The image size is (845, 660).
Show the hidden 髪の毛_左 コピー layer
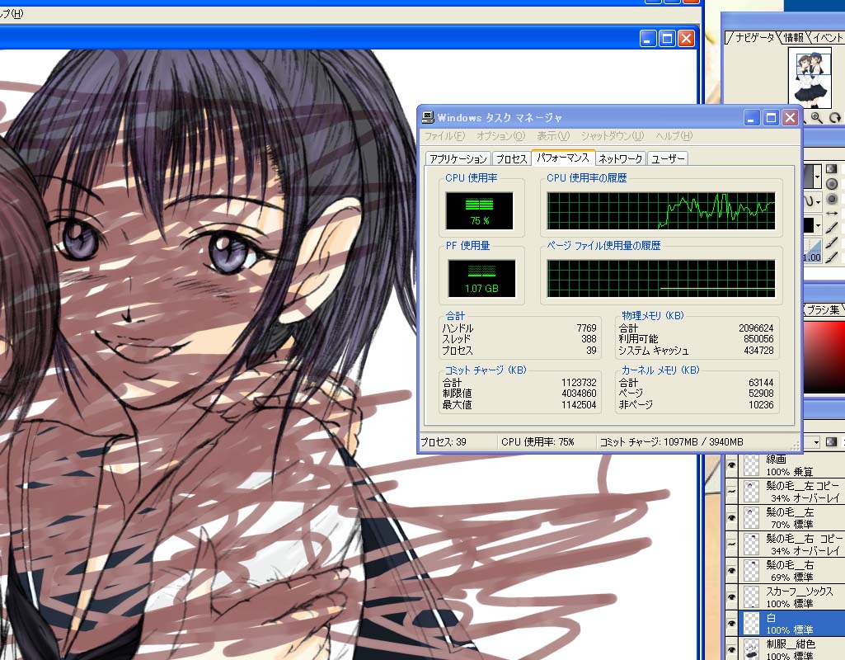pyautogui.click(x=731, y=491)
